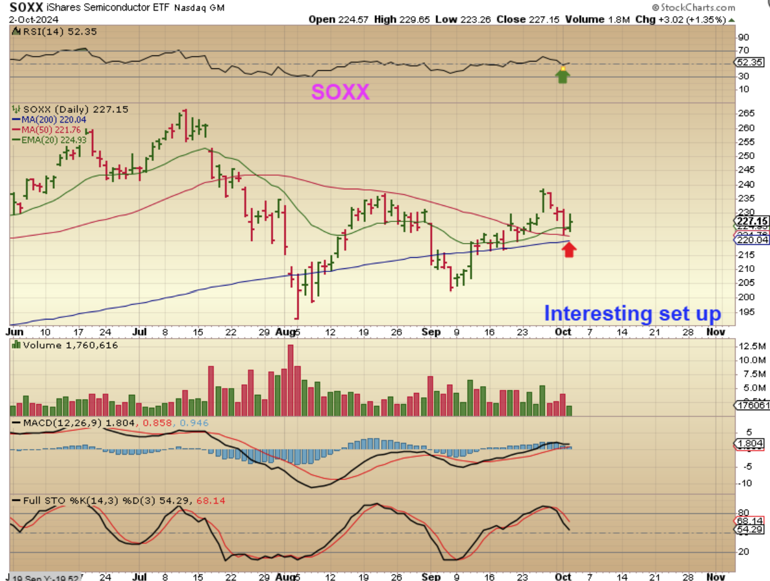Click the -10 level on MACD axis
The height and width of the screenshot is (581, 770).
coord(745,483)
